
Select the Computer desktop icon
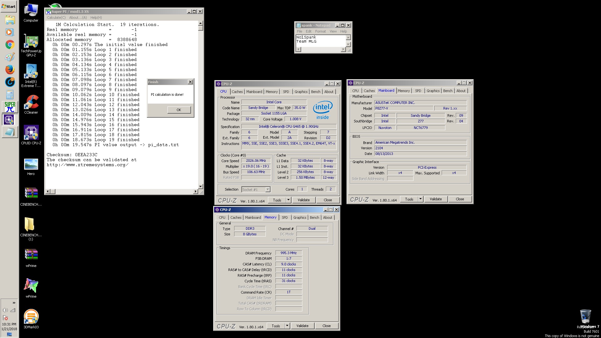pyautogui.click(x=31, y=13)
